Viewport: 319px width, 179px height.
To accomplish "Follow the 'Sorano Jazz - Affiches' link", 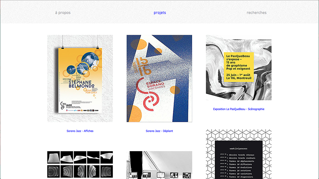I will coord(80,131).
